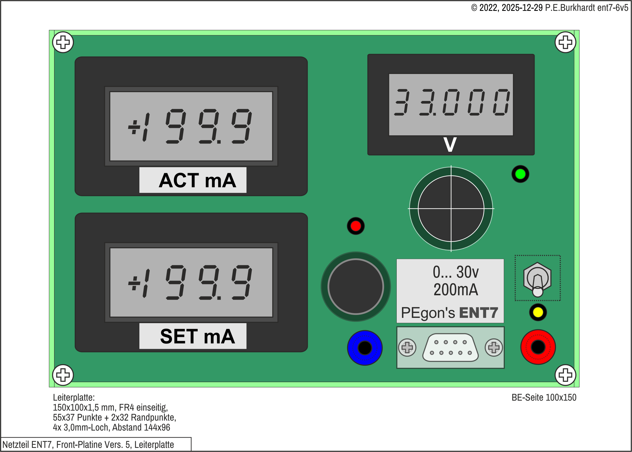Click the top-right corner mounting screw
Viewport: 632px width, 452px height.
click(x=565, y=42)
